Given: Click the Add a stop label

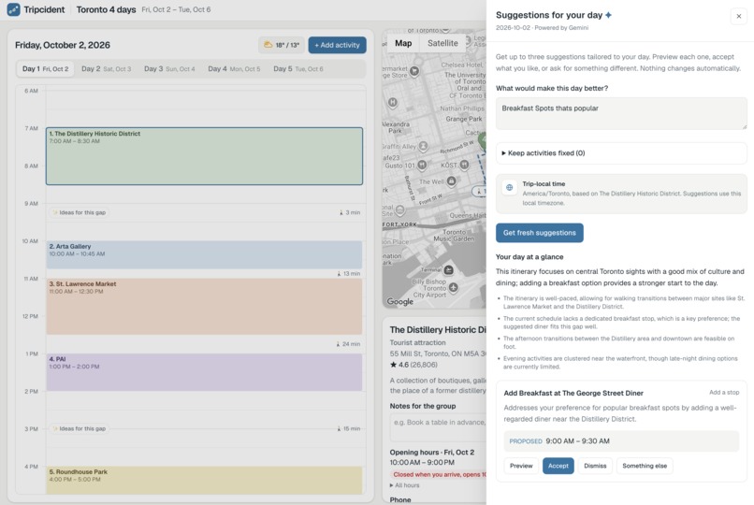Looking at the screenshot, I should [724, 393].
